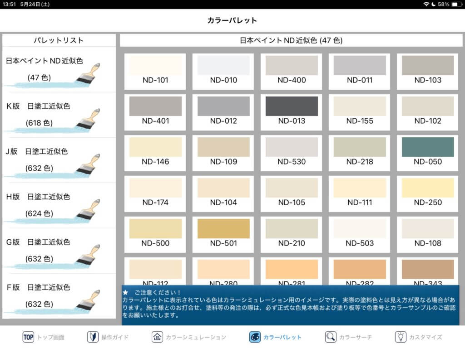Choose F版 日塗工近似色 palette
The width and height of the screenshot is (465, 348).
(x=59, y=296)
